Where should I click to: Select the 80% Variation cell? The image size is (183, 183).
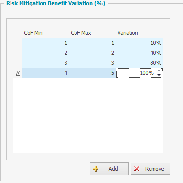140,63
